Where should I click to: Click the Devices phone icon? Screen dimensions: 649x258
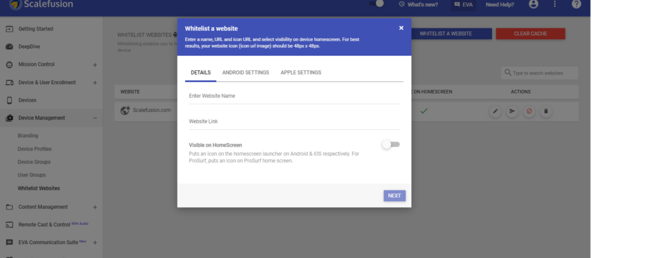click(x=9, y=101)
